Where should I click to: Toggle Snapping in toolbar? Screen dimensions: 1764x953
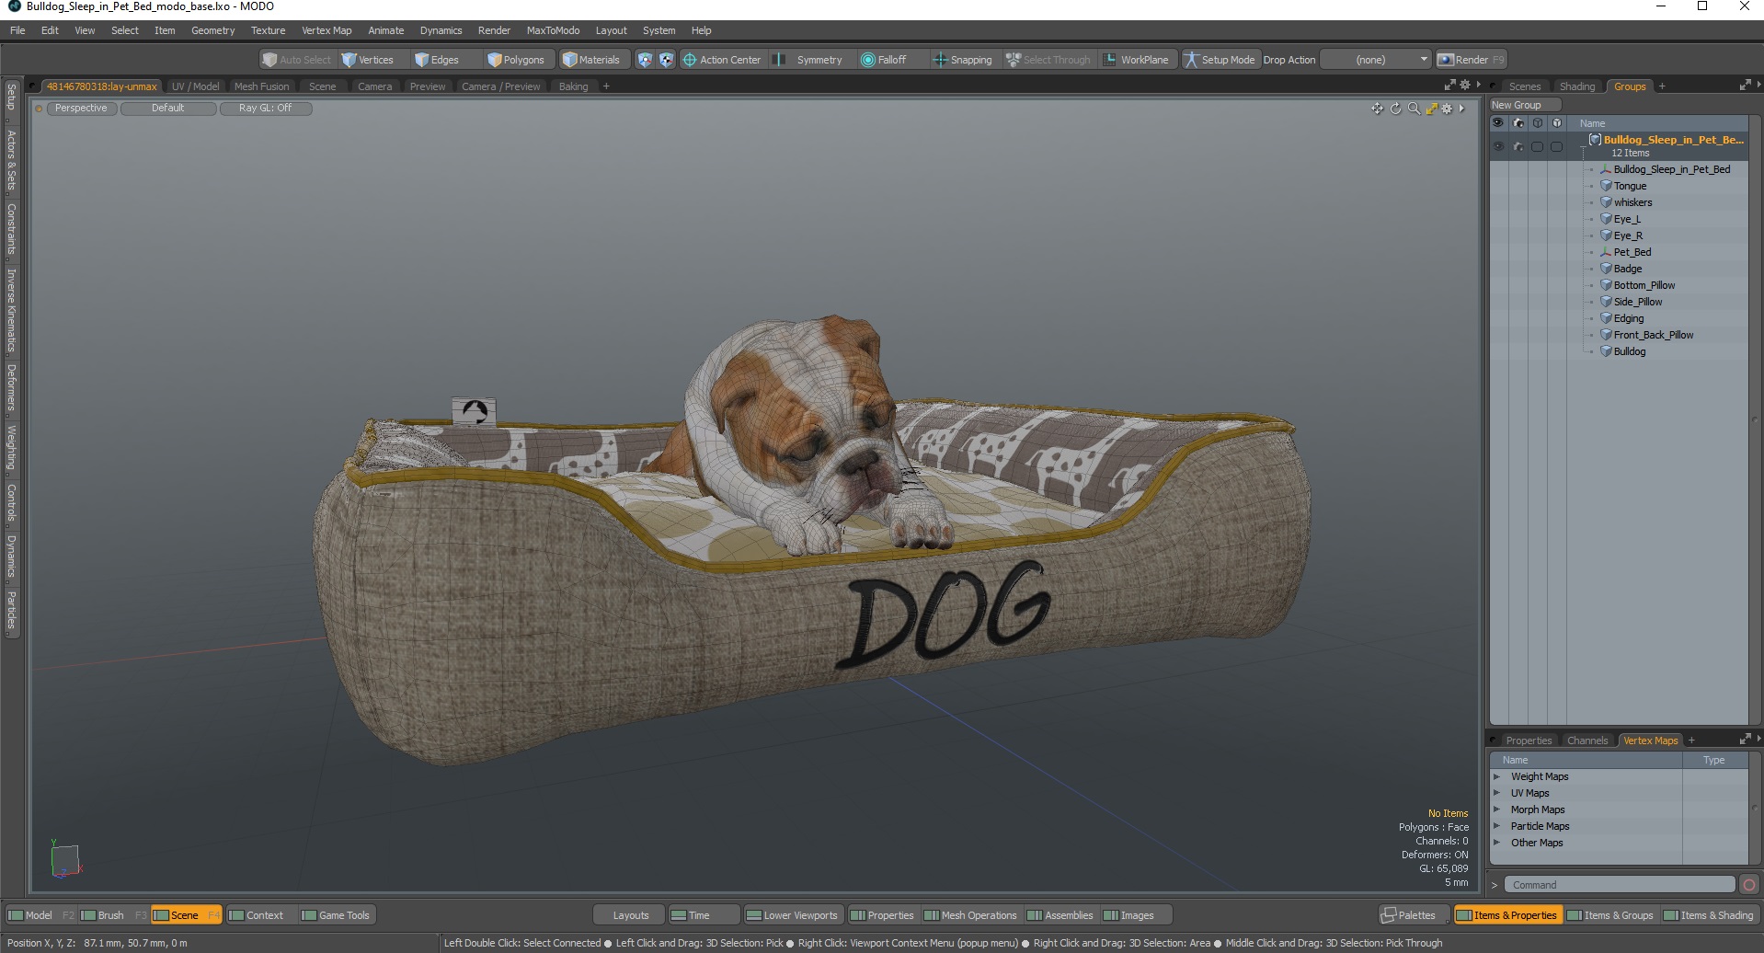tap(963, 60)
